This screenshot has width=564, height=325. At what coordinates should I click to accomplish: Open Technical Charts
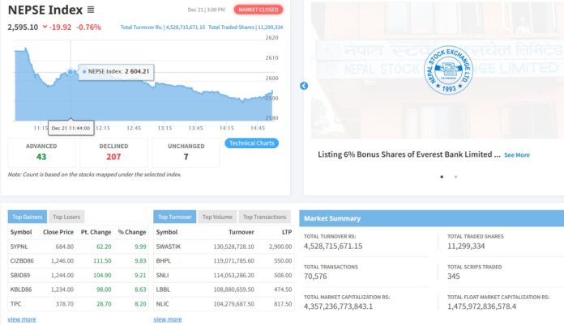251,143
